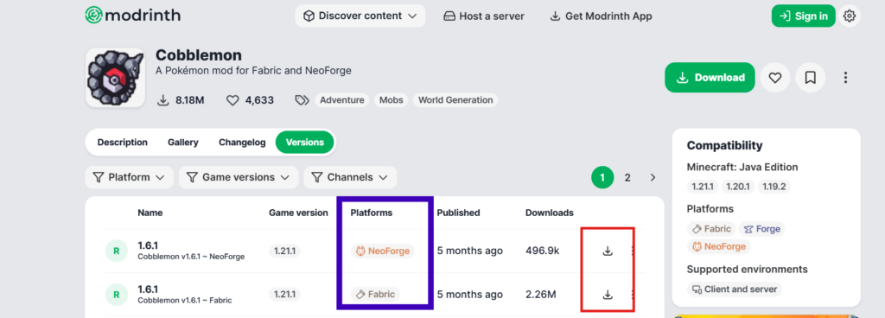Download the 1.6.1 NeoForge version file

(x=608, y=251)
